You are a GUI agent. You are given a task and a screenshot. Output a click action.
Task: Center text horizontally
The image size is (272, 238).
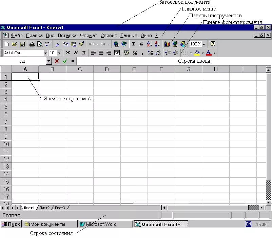pyautogui.click(x=101, y=53)
